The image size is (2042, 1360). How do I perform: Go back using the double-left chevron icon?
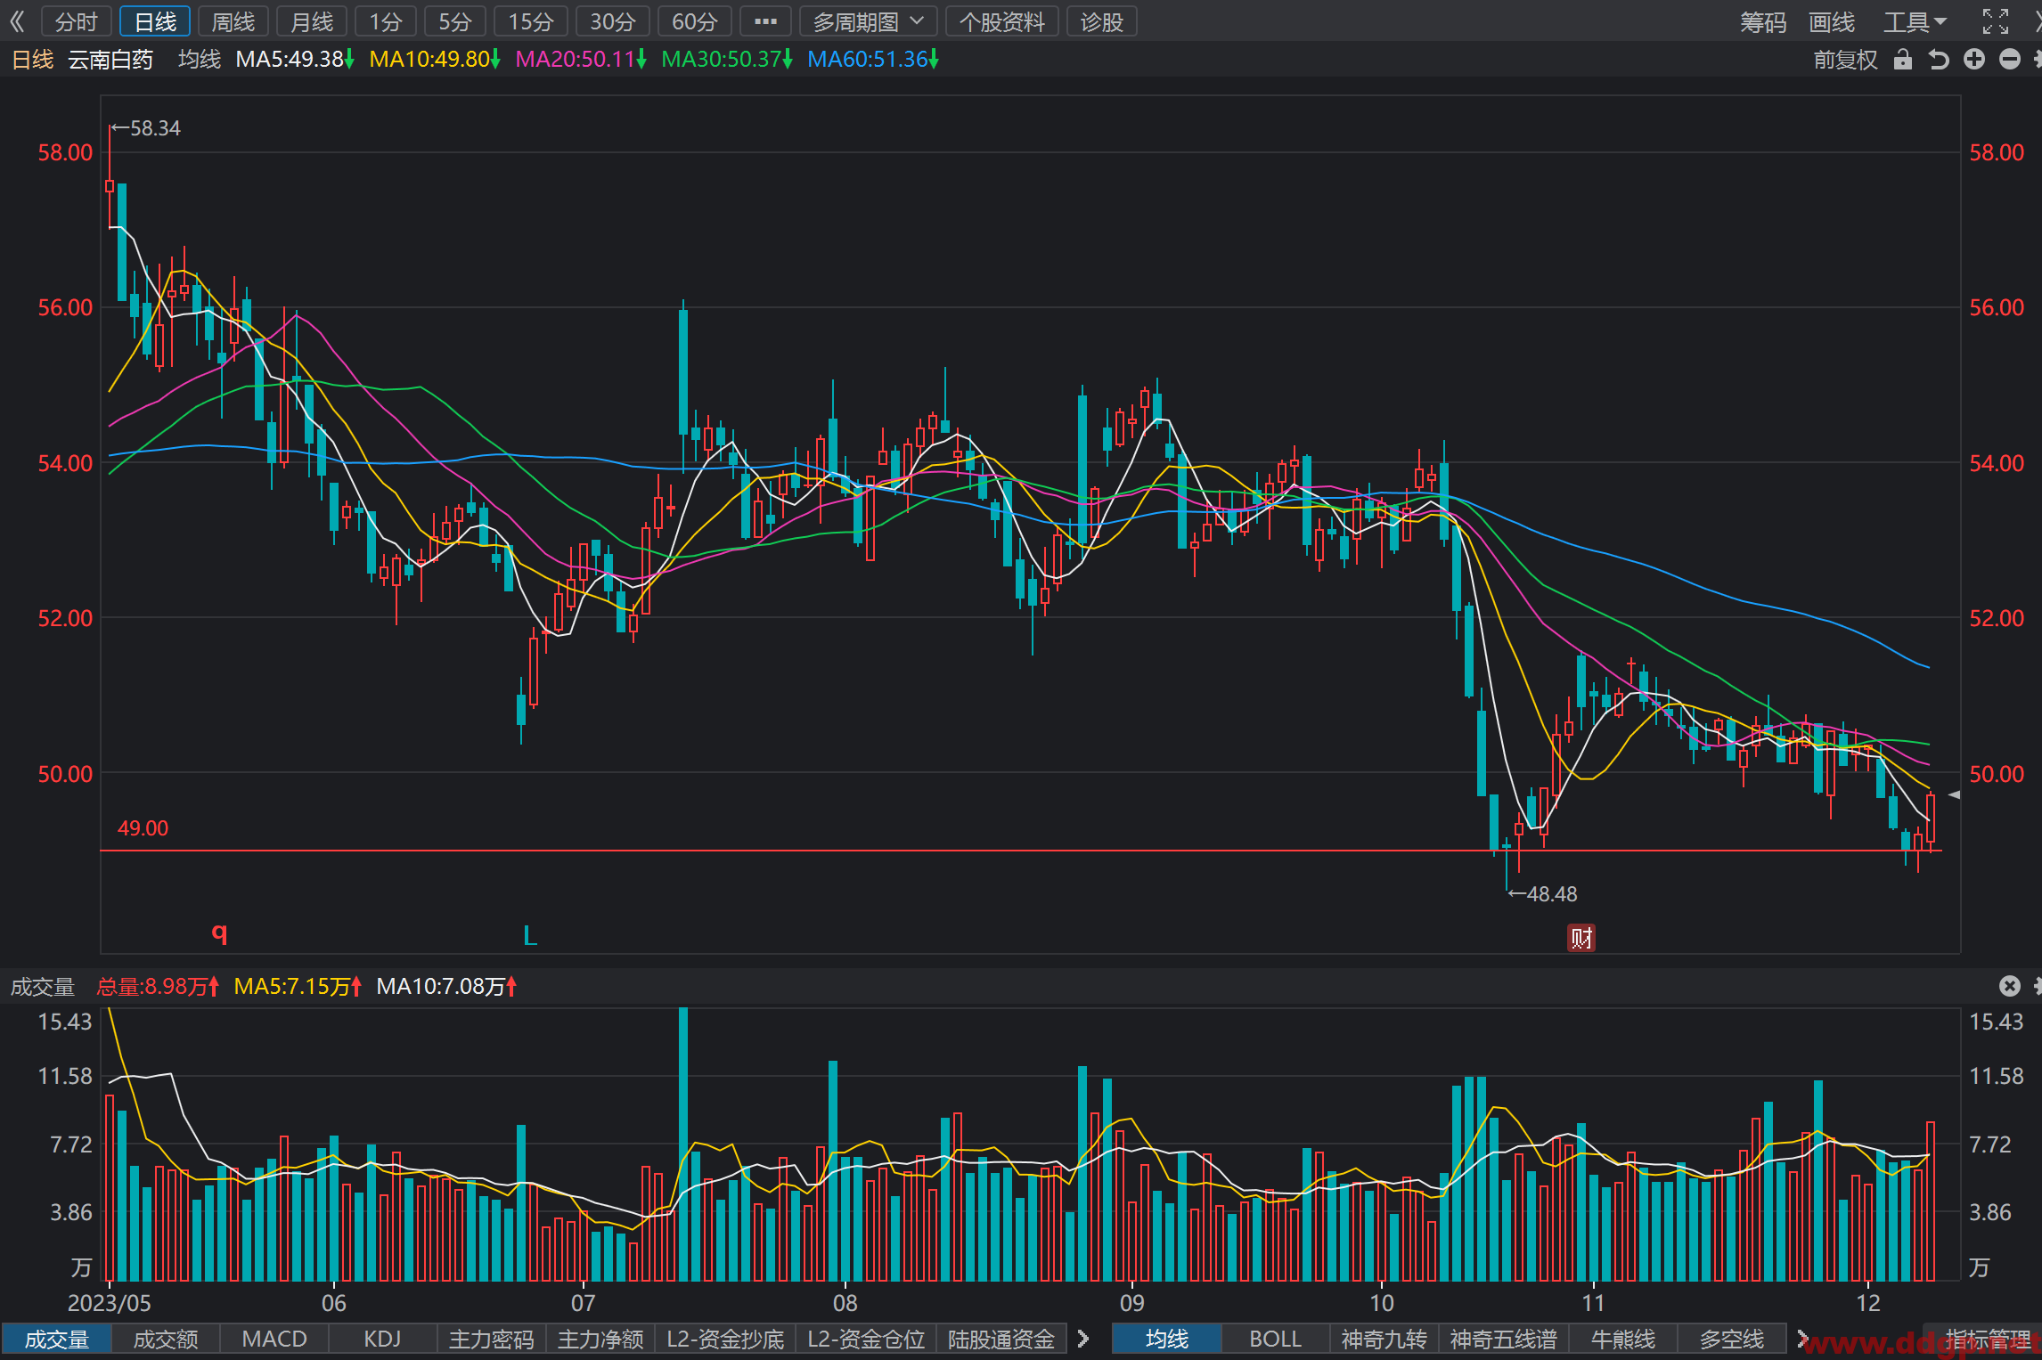click(x=18, y=21)
